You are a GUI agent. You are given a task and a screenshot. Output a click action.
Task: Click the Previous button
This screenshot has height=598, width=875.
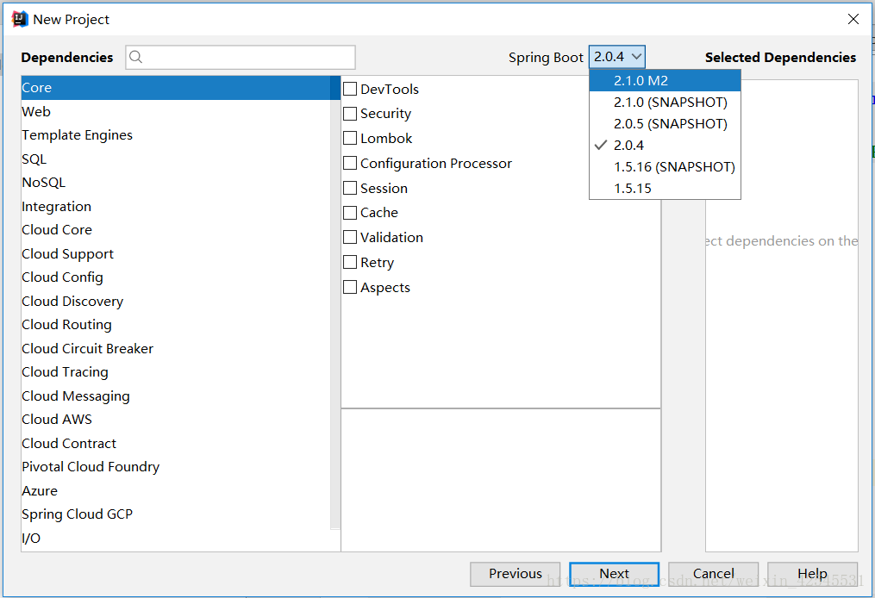[515, 574]
